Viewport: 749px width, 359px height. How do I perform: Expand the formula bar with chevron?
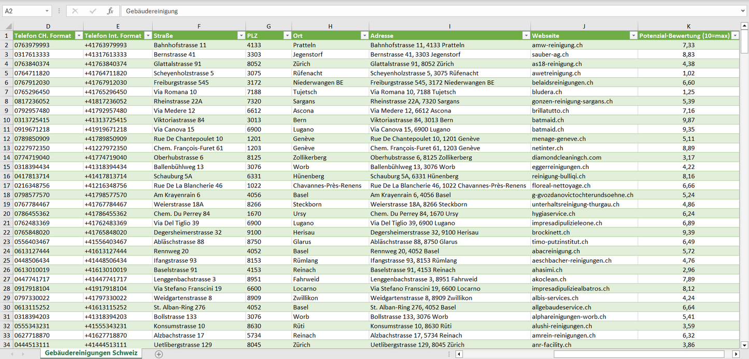click(x=743, y=11)
